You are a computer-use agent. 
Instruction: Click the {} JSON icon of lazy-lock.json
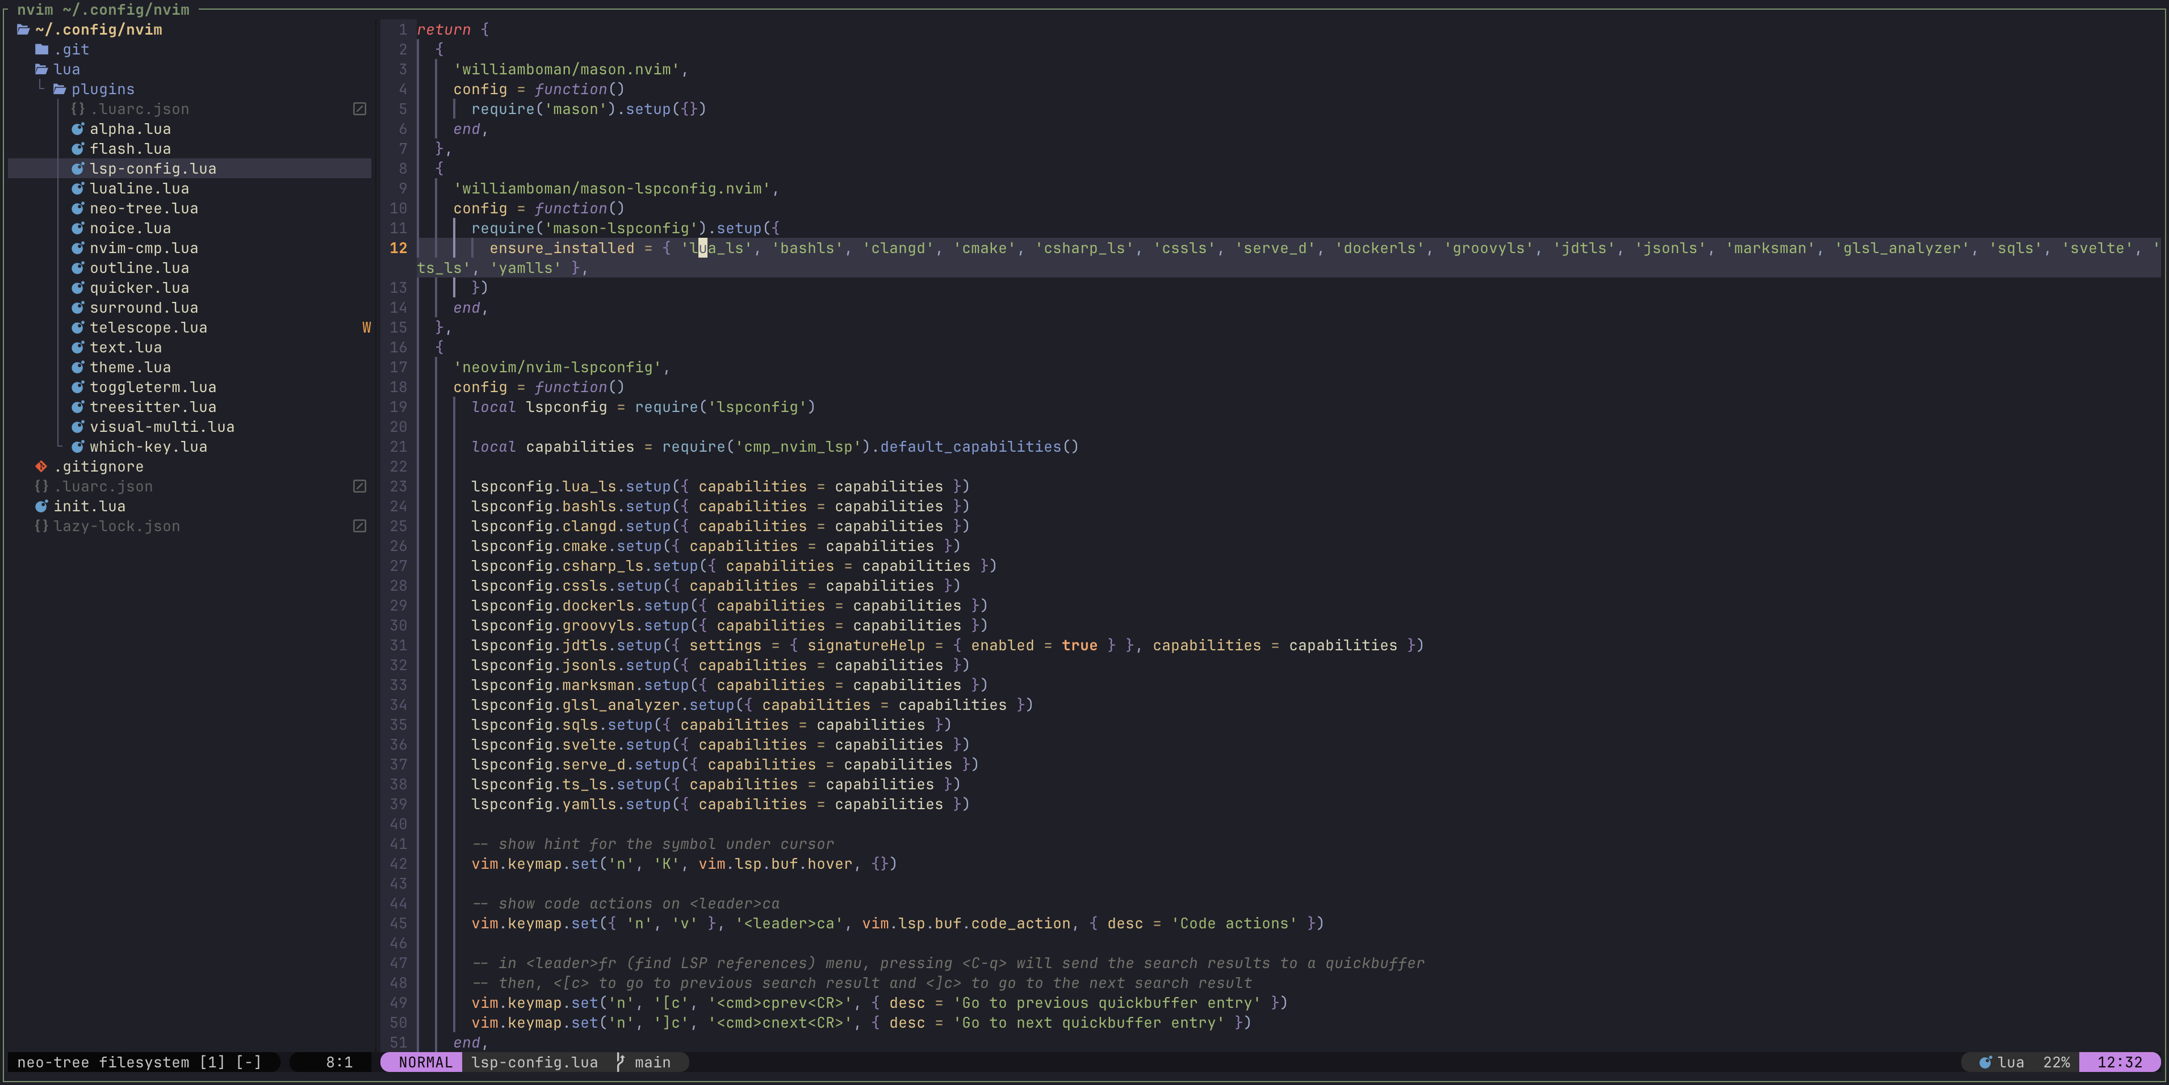[40, 526]
